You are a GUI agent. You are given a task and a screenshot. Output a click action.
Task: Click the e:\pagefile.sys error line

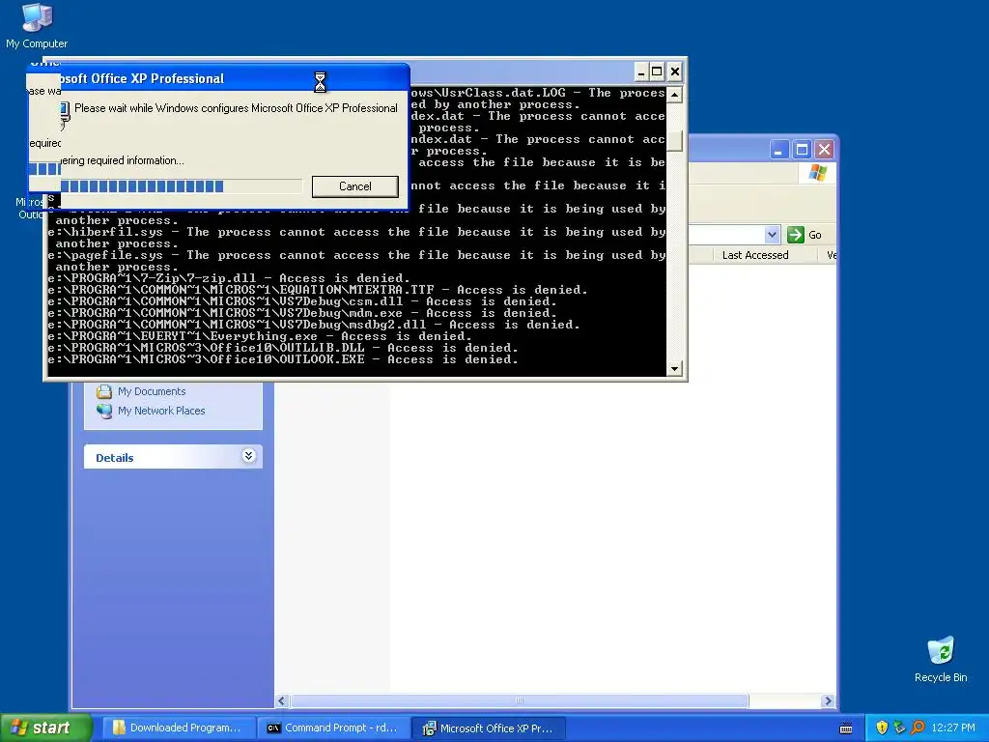coord(357,261)
